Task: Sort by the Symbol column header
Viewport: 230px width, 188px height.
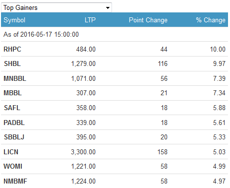Action: (14, 20)
